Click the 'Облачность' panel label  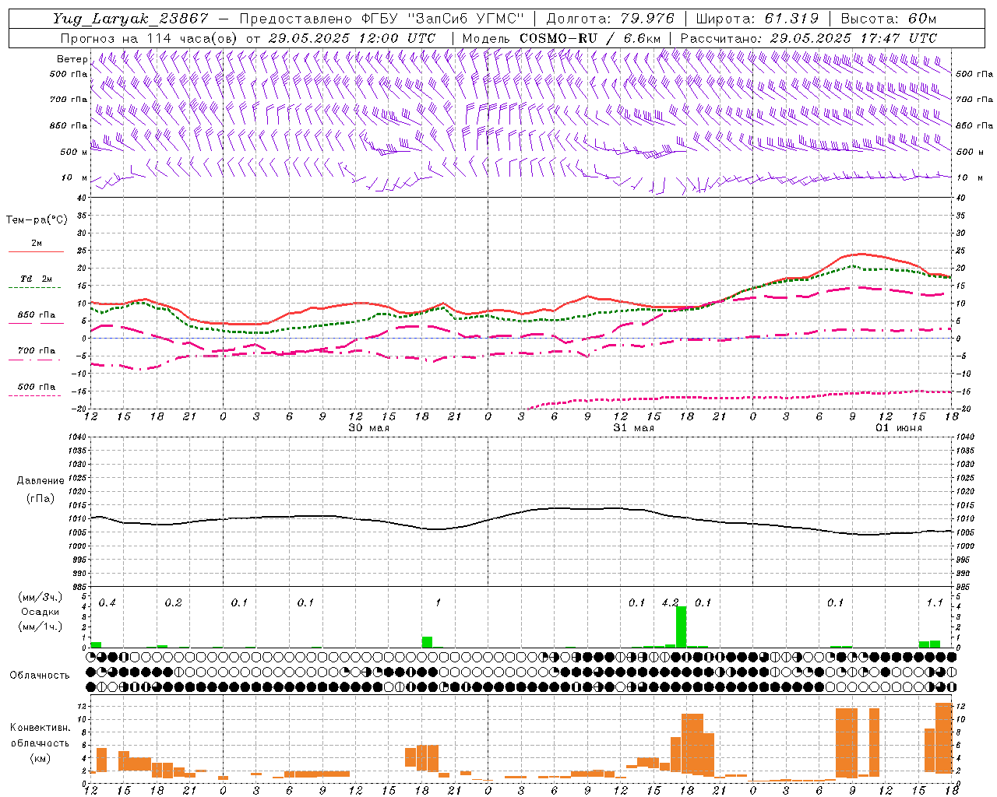click(40, 676)
